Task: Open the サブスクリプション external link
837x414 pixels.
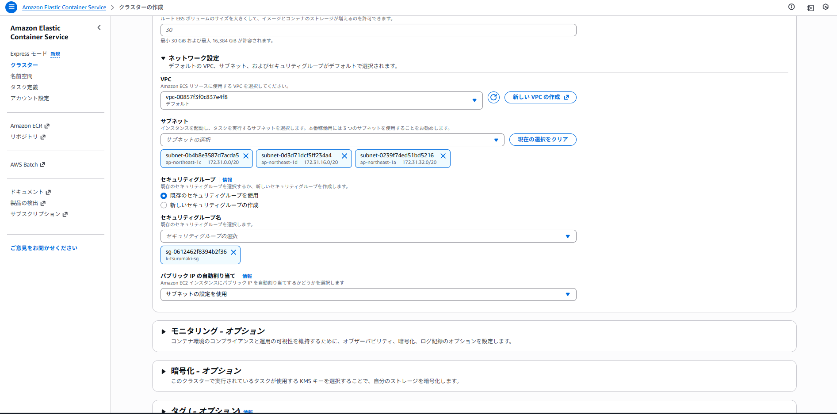Action: coord(39,214)
